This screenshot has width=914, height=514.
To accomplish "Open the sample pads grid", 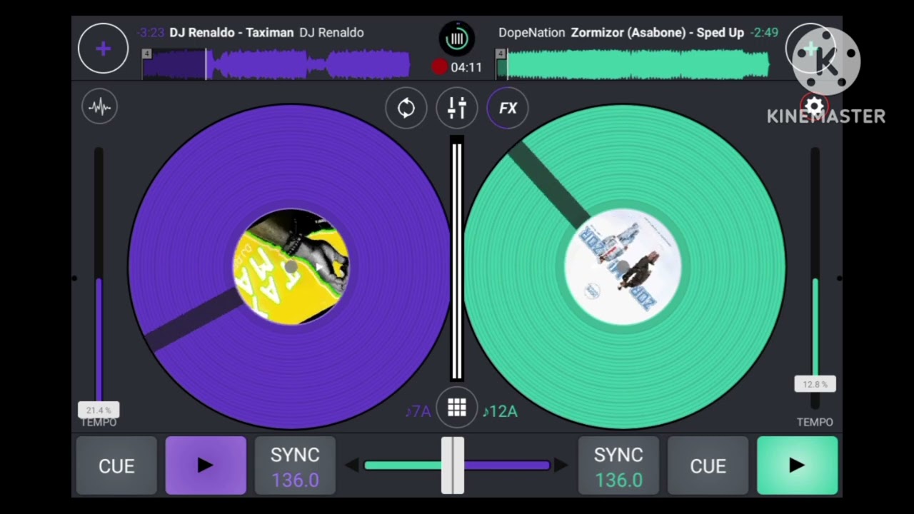I will [457, 408].
